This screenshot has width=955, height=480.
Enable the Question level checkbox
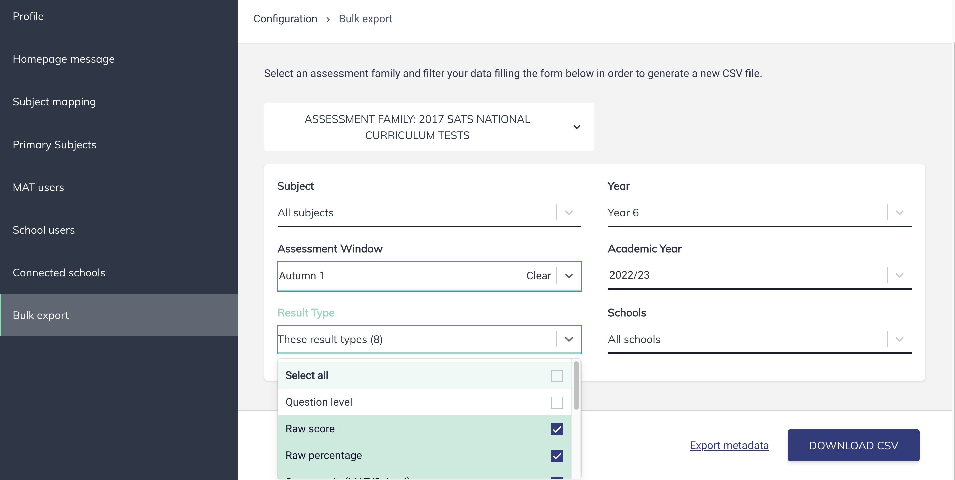[x=557, y=402]
